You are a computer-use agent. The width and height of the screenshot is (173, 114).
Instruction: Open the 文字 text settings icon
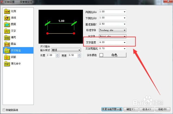7,31
